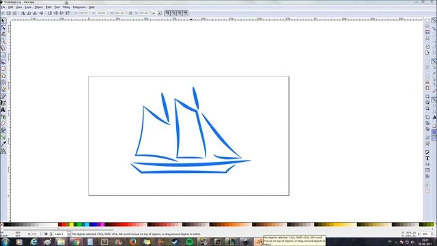The image size is (437, 246).
Task: Click the palette horizontal scrollbar
Action: pyautogui.click(x=59, y=230)
